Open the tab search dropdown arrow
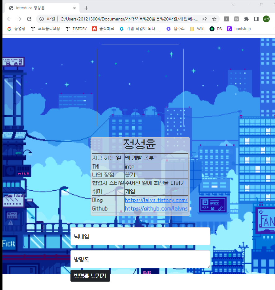The width and height of the screenshot is (275, 290). [x=233, y=5]
